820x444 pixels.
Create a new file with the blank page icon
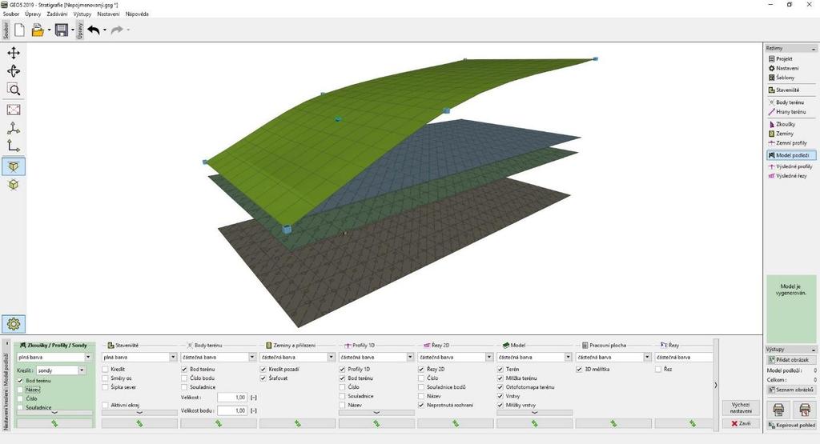pyautogui.click(x=19, y=30)
